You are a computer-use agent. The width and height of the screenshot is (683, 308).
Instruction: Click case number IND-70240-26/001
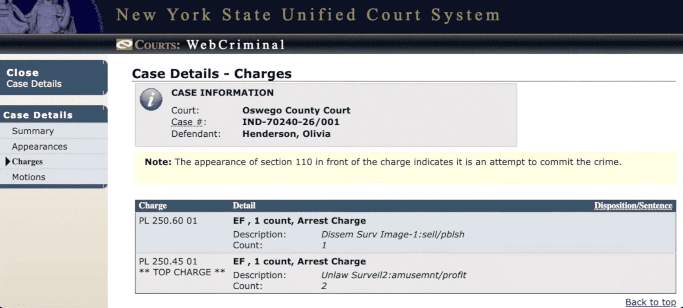291,122
